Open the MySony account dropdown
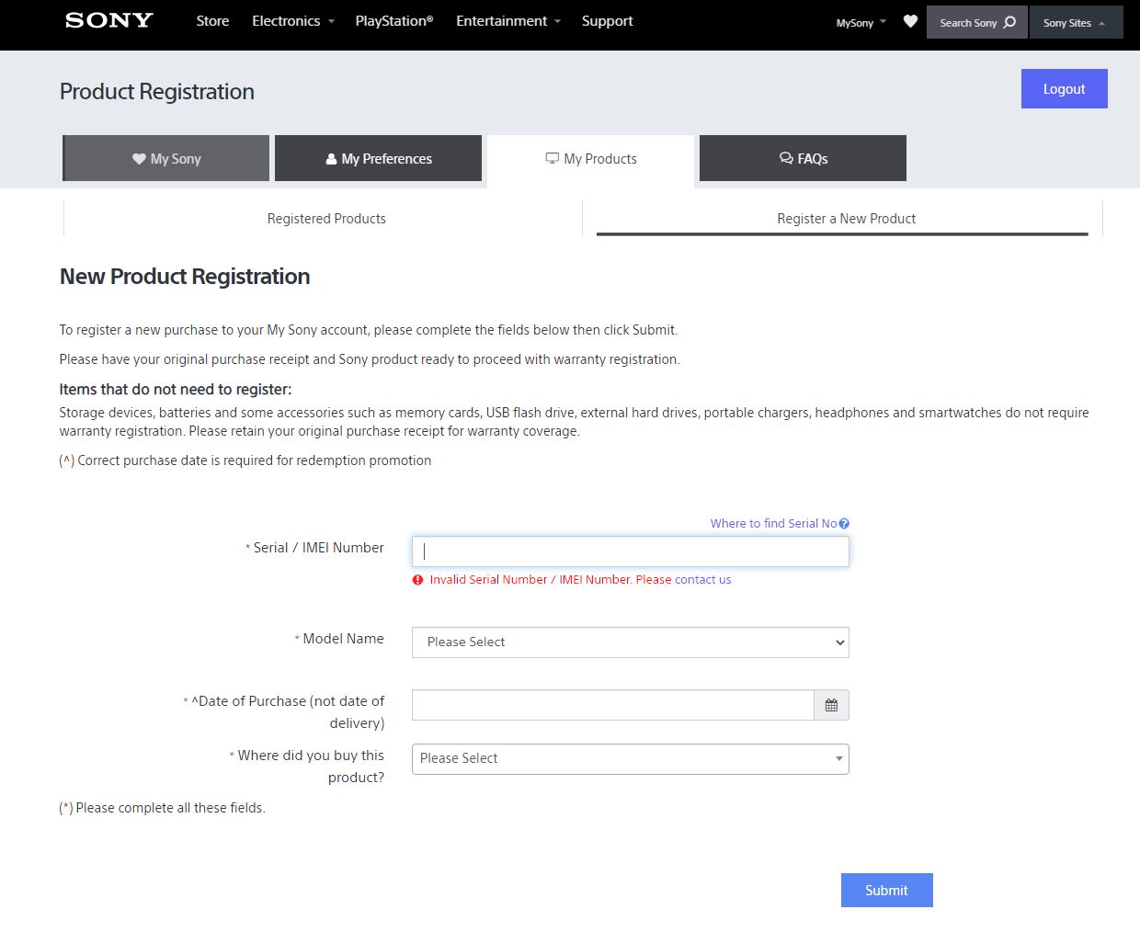This screenshot has width=1140, height=932. [x=861, y=22]
